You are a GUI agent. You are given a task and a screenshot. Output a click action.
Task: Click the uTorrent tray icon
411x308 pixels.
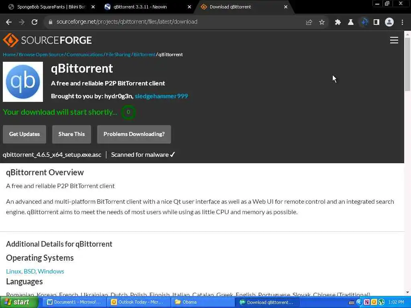(x=381, y=302)
